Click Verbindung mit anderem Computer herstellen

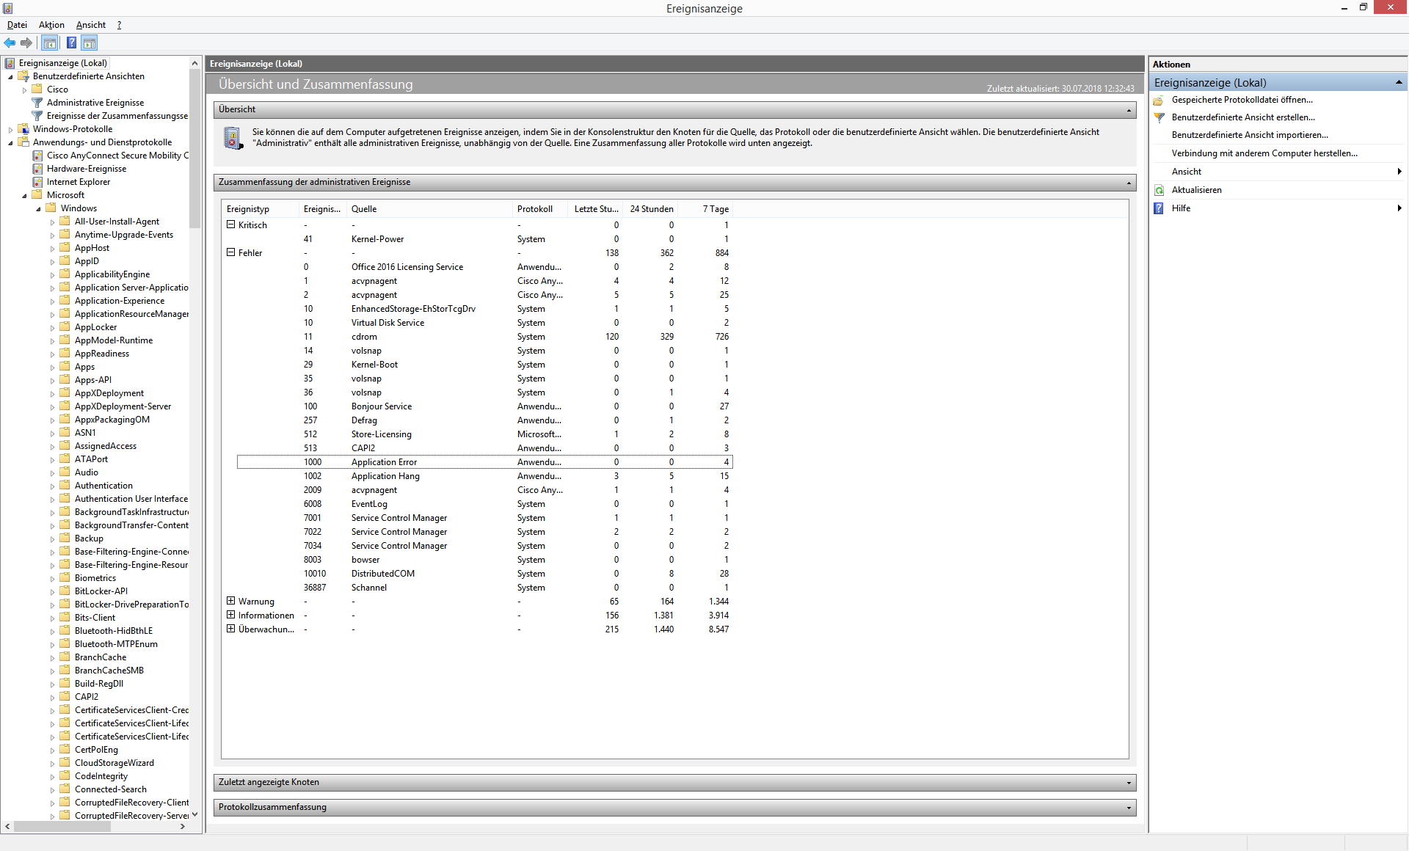[1264, 153]
